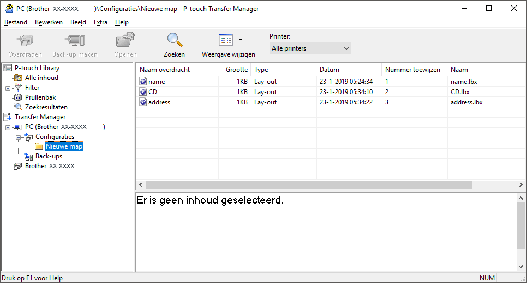Click the date 23-1-2019 05:24:34
The width and height of the screenshot is (527, 283).
pyautogui.click(x=346, y=82)
